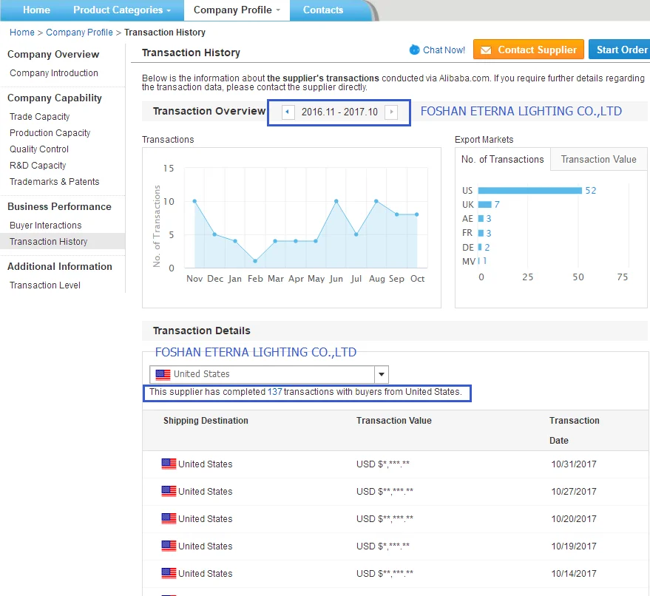Open the Buyer Interactions sidebar link
Viewport: 650px width, 596px height.
tap(46, 226)
